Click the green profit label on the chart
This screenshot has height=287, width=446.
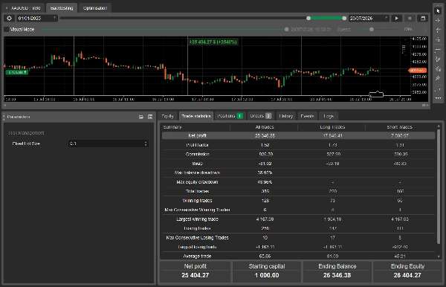[213, 42]
